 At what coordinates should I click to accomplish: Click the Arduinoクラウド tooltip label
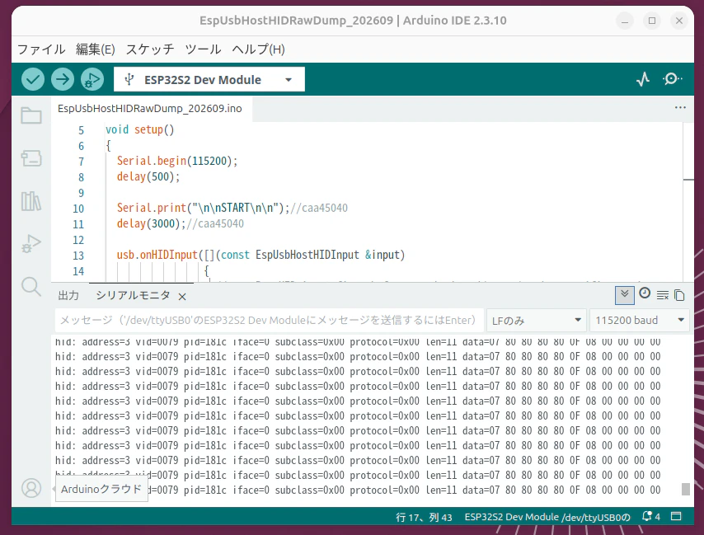(x=101, y=489)
